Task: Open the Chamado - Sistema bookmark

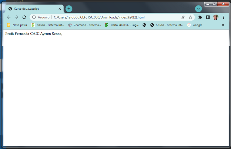Action: (x=85, y=25)
